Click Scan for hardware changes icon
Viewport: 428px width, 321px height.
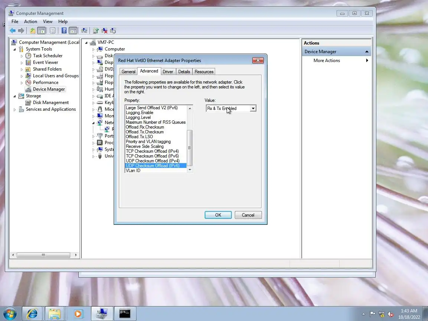[x=84, y=30]
